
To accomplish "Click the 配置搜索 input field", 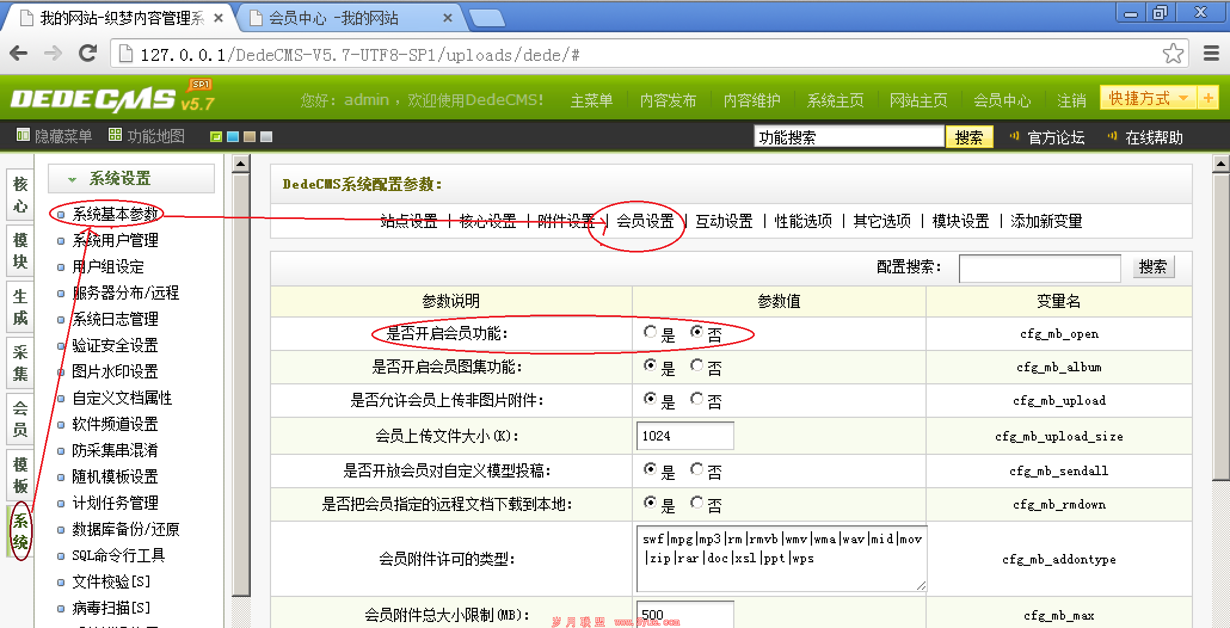I will pos(1040,268).
